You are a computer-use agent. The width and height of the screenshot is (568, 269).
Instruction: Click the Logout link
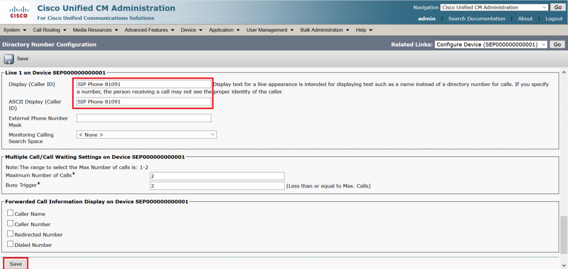[554, 19]
